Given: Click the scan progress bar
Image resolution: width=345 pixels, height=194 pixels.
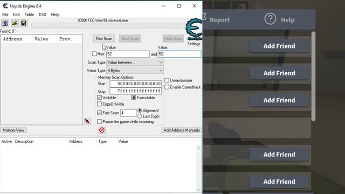Looking at the screenshot, I should coord(108,25).
